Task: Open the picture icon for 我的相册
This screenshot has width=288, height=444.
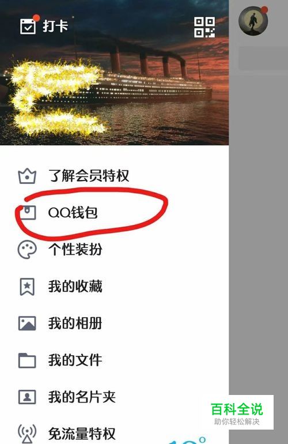Action: coord(27,323)
